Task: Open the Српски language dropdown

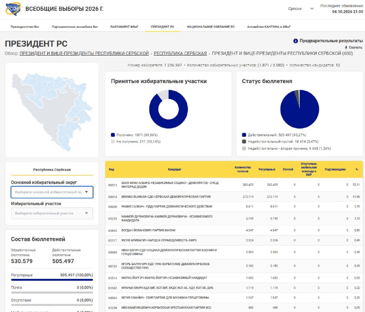Action: tap(301, 9)
